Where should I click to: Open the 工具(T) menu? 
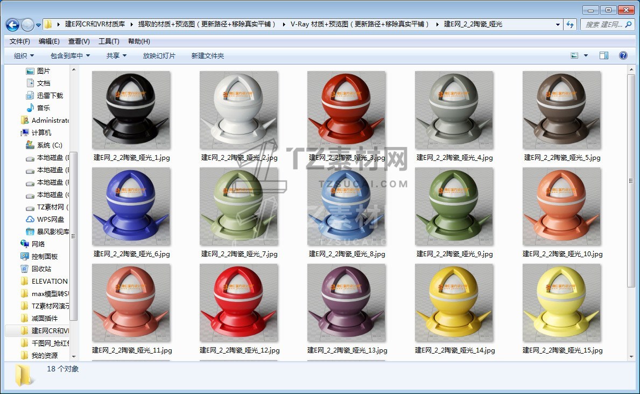point(109,41)
